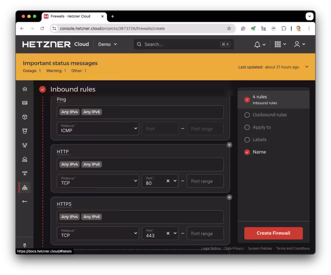This screenshot has width=331, height=275.
Task: Bookmark this page with star icon
Action: point(229,28)
